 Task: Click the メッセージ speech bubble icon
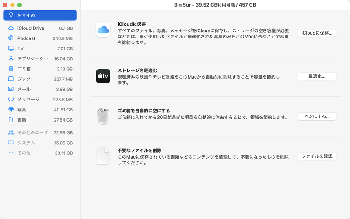tap(11, 99)
